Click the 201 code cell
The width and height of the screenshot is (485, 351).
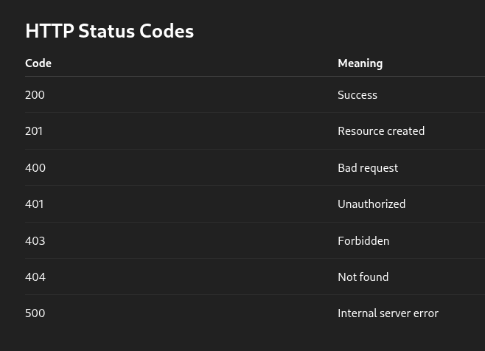[x=34, y=131]
